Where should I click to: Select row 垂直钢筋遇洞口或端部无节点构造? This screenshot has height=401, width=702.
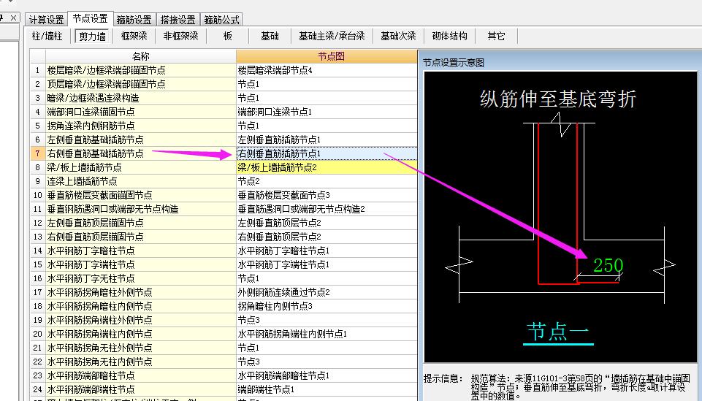click(140, 209)
